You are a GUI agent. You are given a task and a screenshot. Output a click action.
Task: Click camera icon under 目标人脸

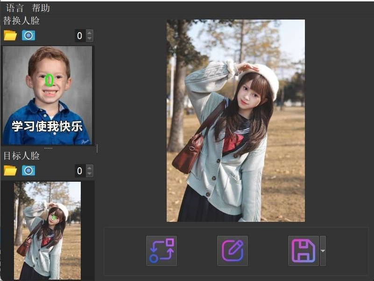28,171
